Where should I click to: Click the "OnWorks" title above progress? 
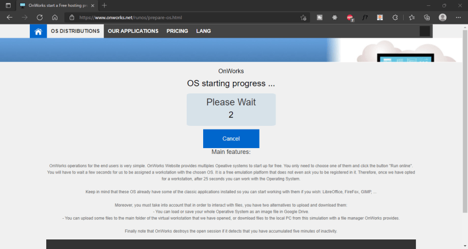231,71
